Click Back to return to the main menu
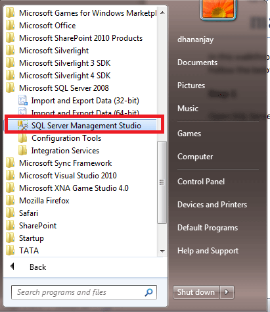The height and width of the screenshot is (312, 270). point(37,267)
